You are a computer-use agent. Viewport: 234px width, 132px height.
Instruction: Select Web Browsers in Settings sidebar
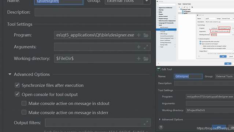click(164, 27)
